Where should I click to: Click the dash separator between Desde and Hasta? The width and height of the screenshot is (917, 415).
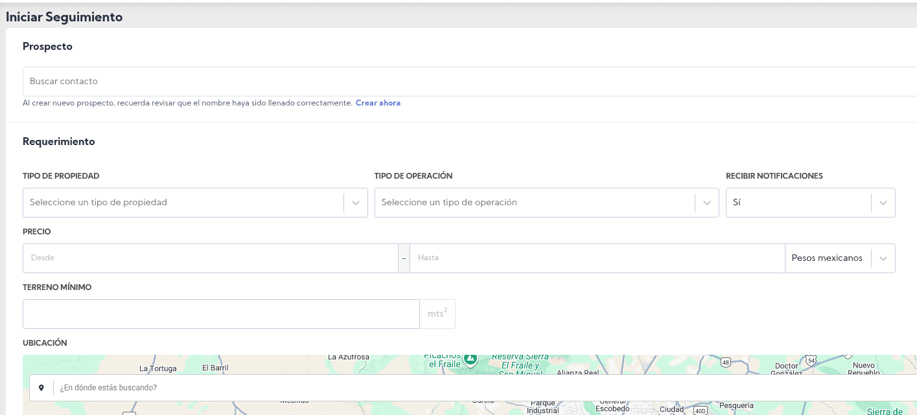[404, 258]
